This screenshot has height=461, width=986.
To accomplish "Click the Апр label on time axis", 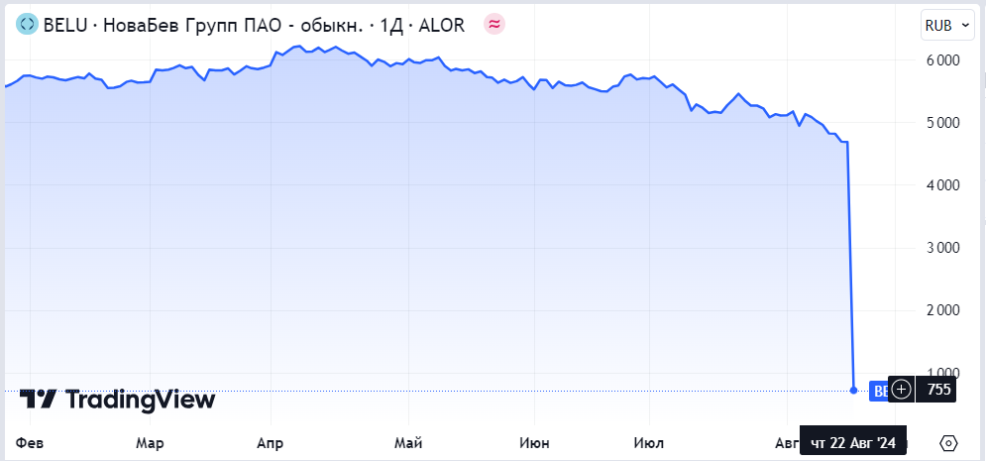I will [x=270, y=442].
